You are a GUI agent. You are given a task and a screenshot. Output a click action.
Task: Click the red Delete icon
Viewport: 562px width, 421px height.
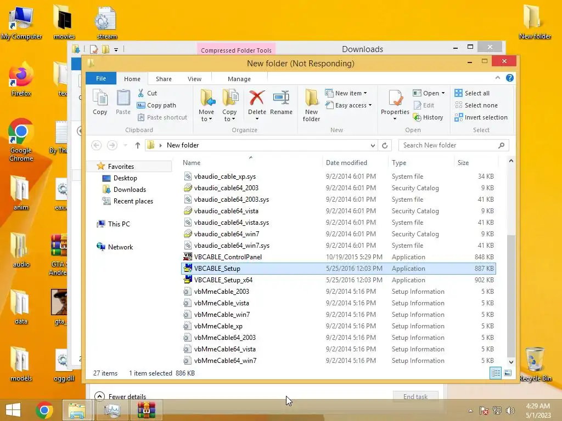(x=257, y=98)
